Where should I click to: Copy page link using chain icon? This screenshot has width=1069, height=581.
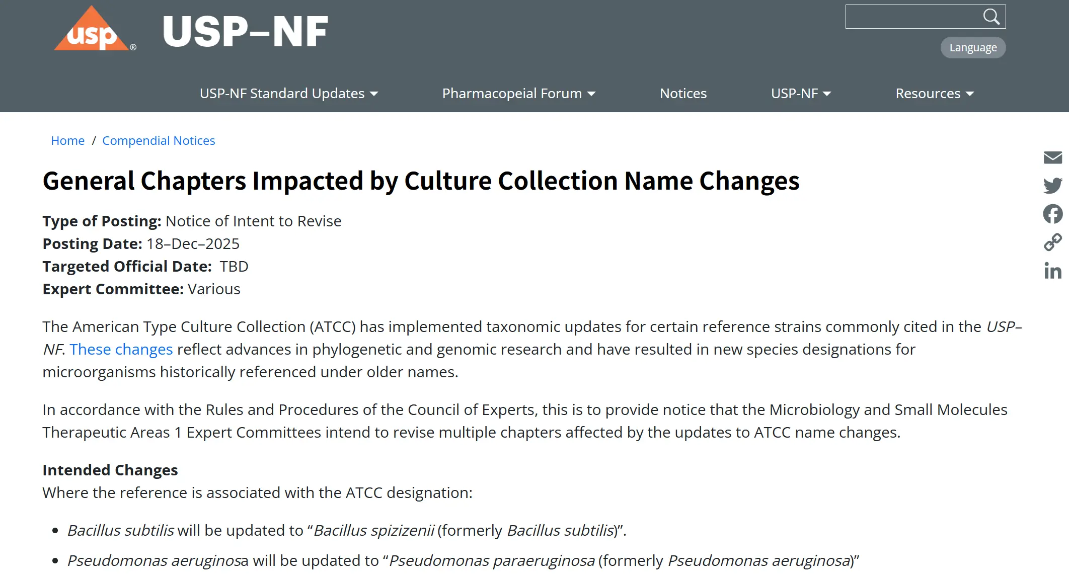pyautogui.click(x=1052, y=242)
